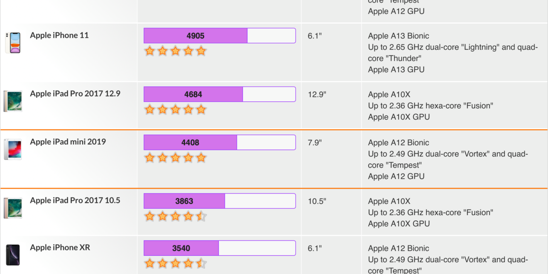Viewport: 548px width, 274px height.
Task: Click the black iPhone XR device image
Action: click(13, 255)
